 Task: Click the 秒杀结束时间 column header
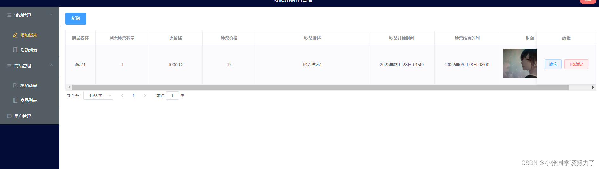467,38
